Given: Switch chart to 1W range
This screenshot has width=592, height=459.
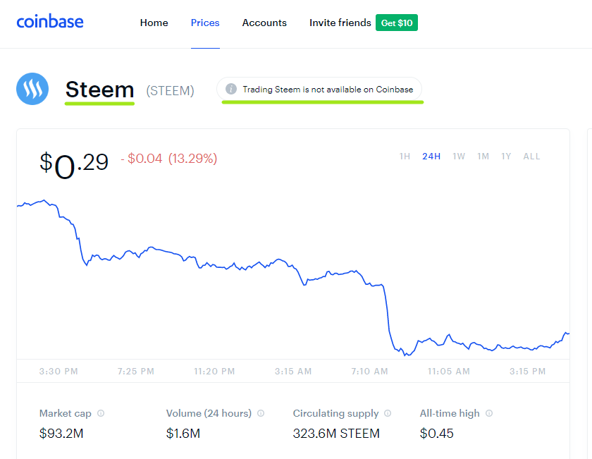Looking at the screenshot, I should click(459, 157).
